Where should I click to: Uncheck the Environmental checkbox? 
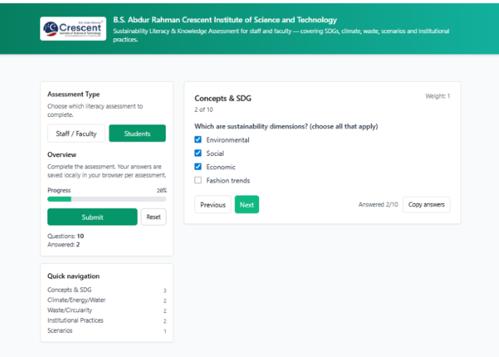(198, 140)
